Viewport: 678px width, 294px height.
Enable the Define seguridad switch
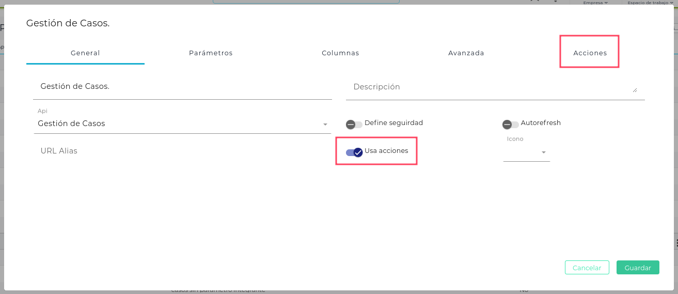click(354, 124)
